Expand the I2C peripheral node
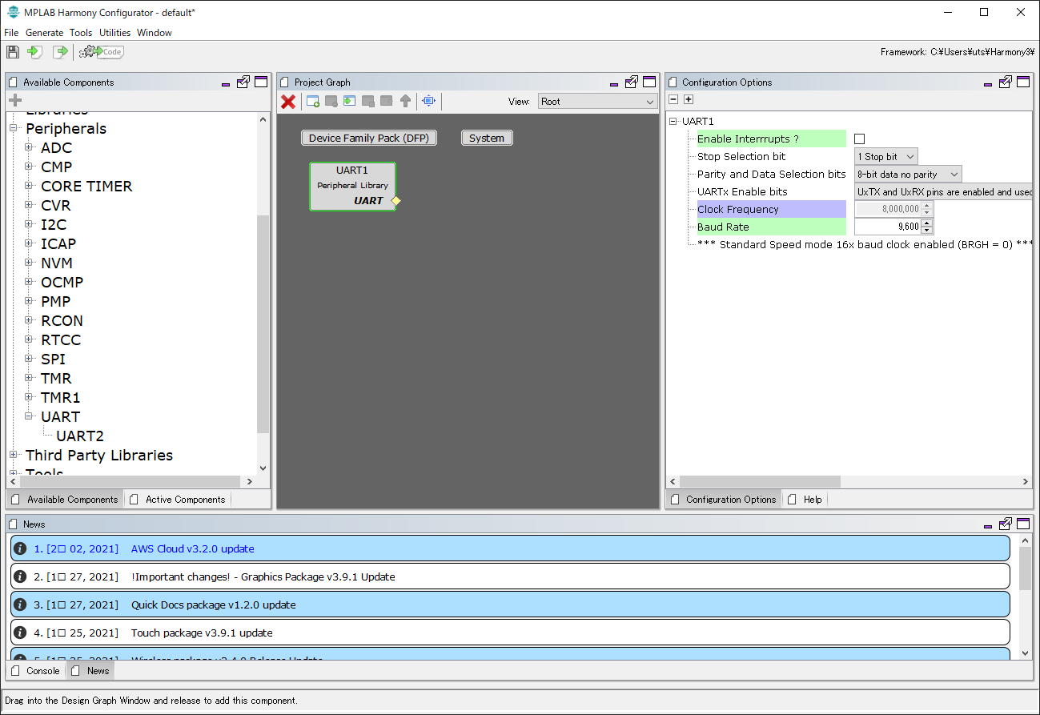Viewport: 1040px width, 715px height. [29, 224]
